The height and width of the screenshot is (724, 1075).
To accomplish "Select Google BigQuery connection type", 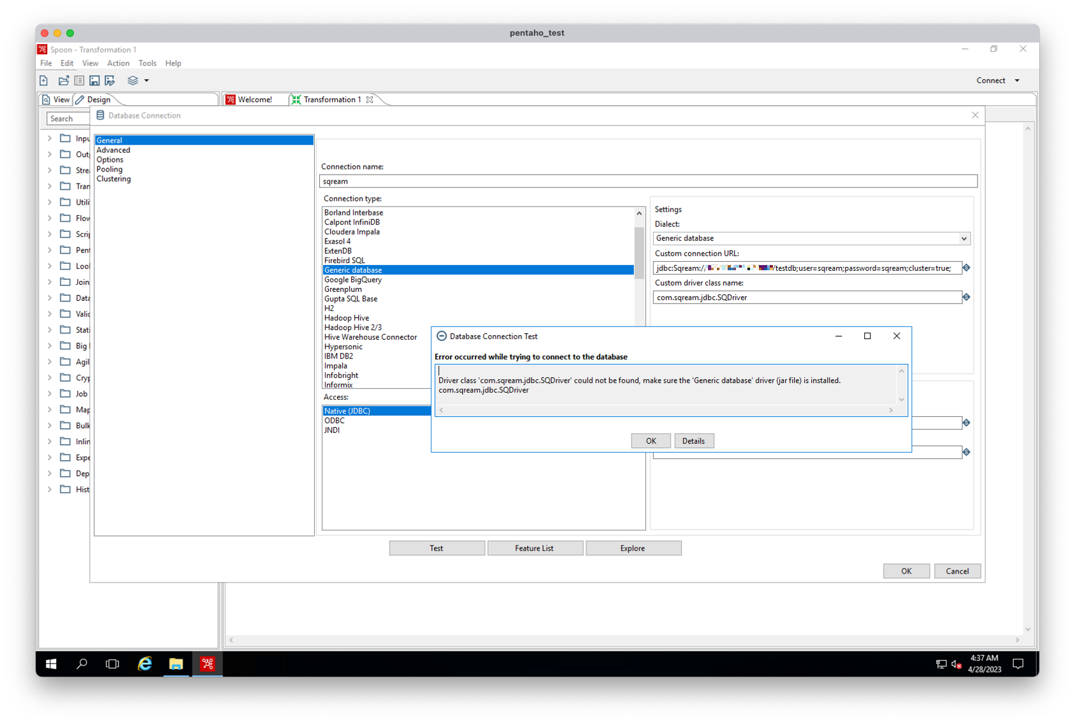I will point(353,279).
